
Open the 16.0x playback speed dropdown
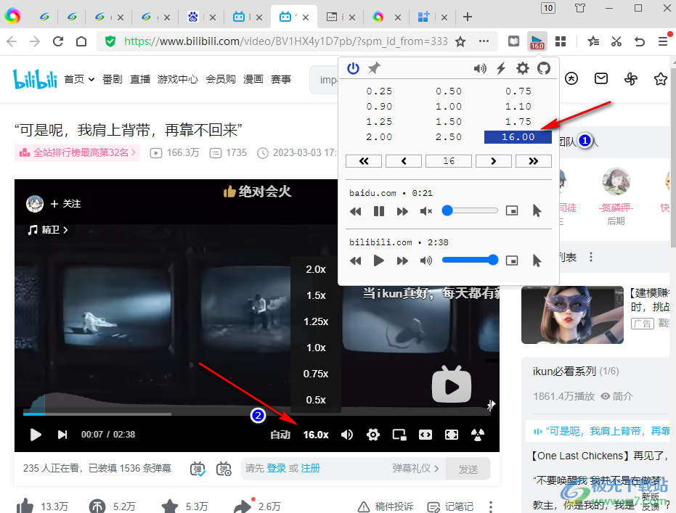click(x=316, y=435)
